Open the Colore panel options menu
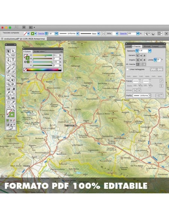 pos(61,52)
